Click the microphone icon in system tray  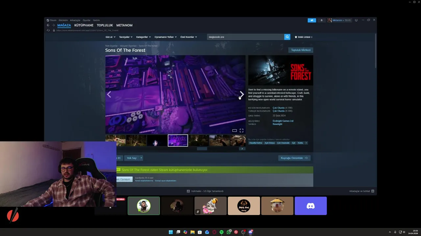pyautogui.click(x=395, y=232)
